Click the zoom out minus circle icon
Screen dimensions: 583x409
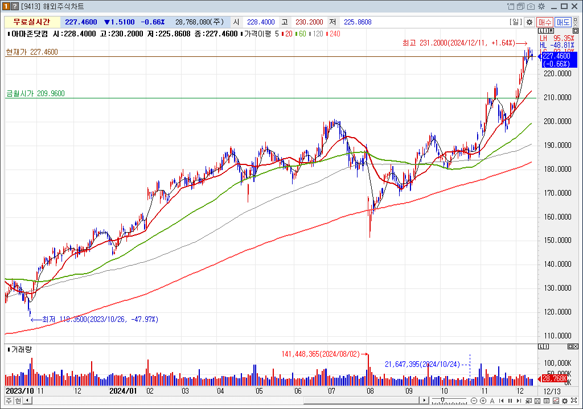(x=474, y=401)
